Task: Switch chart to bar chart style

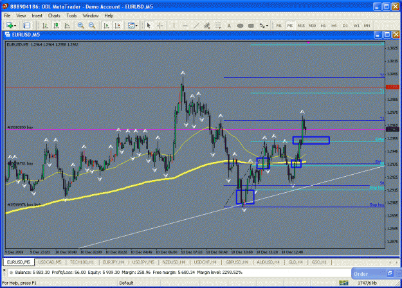Action: pyautogui.click(x=45, y=25)
